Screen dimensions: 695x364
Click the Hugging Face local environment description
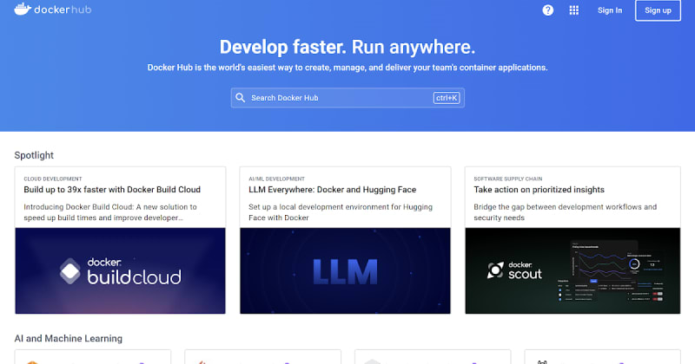[x=341, y=212]
